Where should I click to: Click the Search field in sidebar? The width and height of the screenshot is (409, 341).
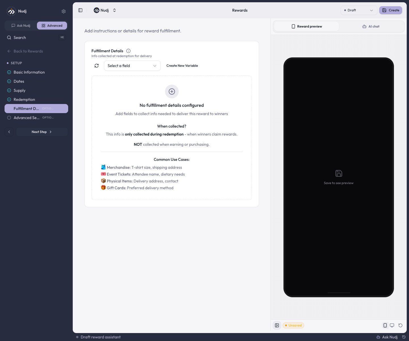pos(36,38)
